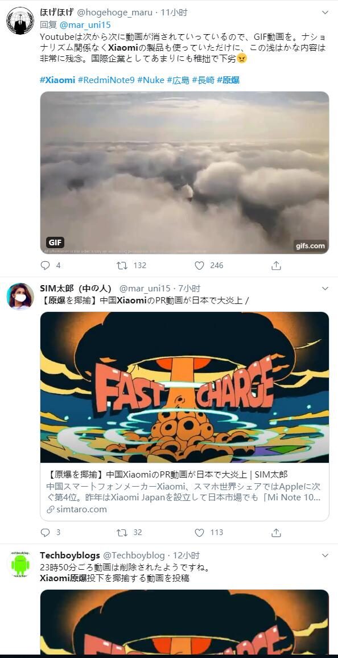Expand options chevron on hogehoge_maru tweet
Viewport: 338px width, 658px height.
pos(325,13)
